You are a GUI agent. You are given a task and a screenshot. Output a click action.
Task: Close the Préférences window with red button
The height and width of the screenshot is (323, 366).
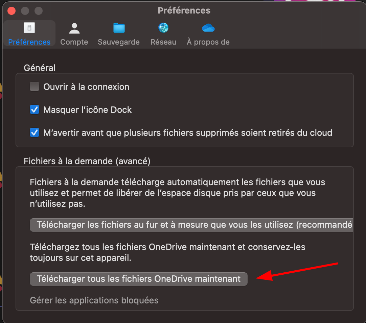tap(12, 11)
